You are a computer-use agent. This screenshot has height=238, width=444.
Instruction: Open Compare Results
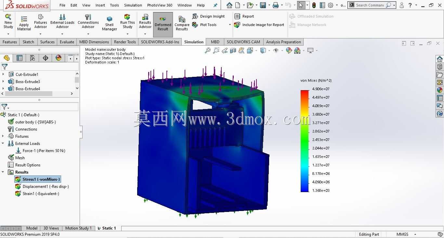(x=182, y=23)
